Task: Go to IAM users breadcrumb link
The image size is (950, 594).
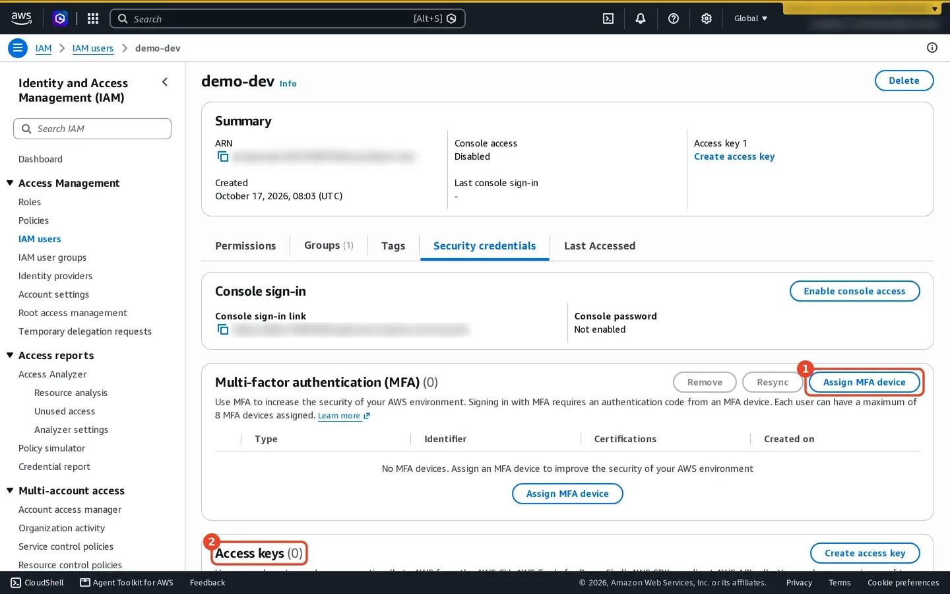Action: pos(93,48)
